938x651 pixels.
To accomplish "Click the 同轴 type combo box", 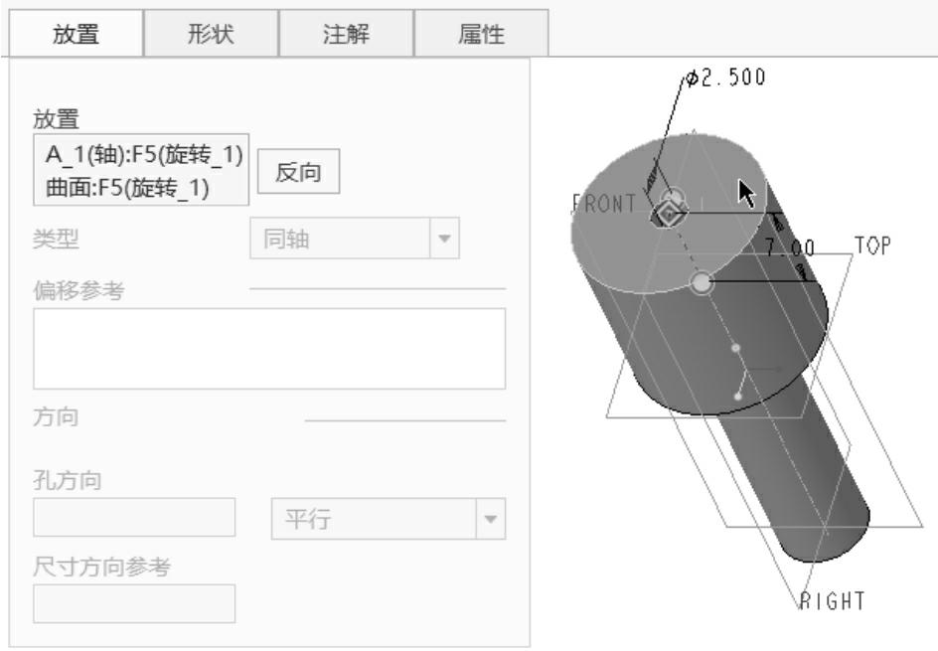I will pyautogui.click(x=355, y=239).
